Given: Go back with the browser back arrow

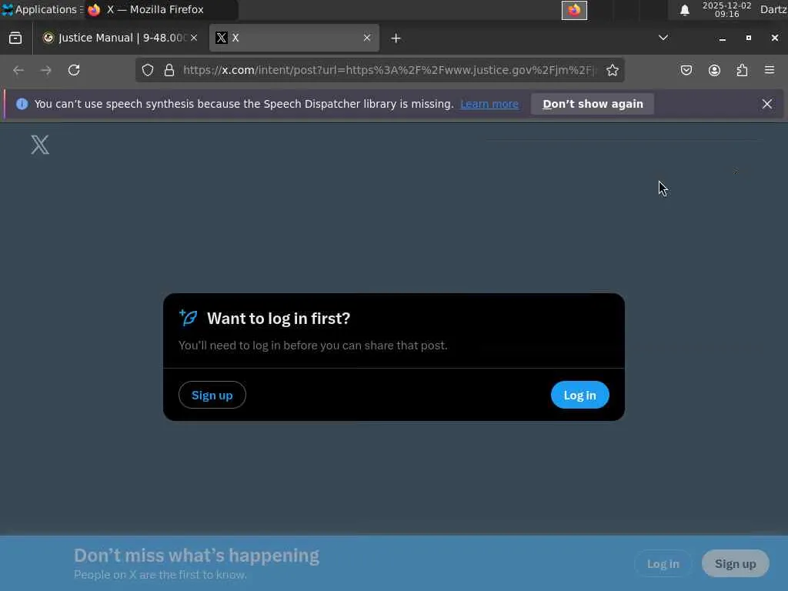Looking at the screenshot, I should coord(18,70).
